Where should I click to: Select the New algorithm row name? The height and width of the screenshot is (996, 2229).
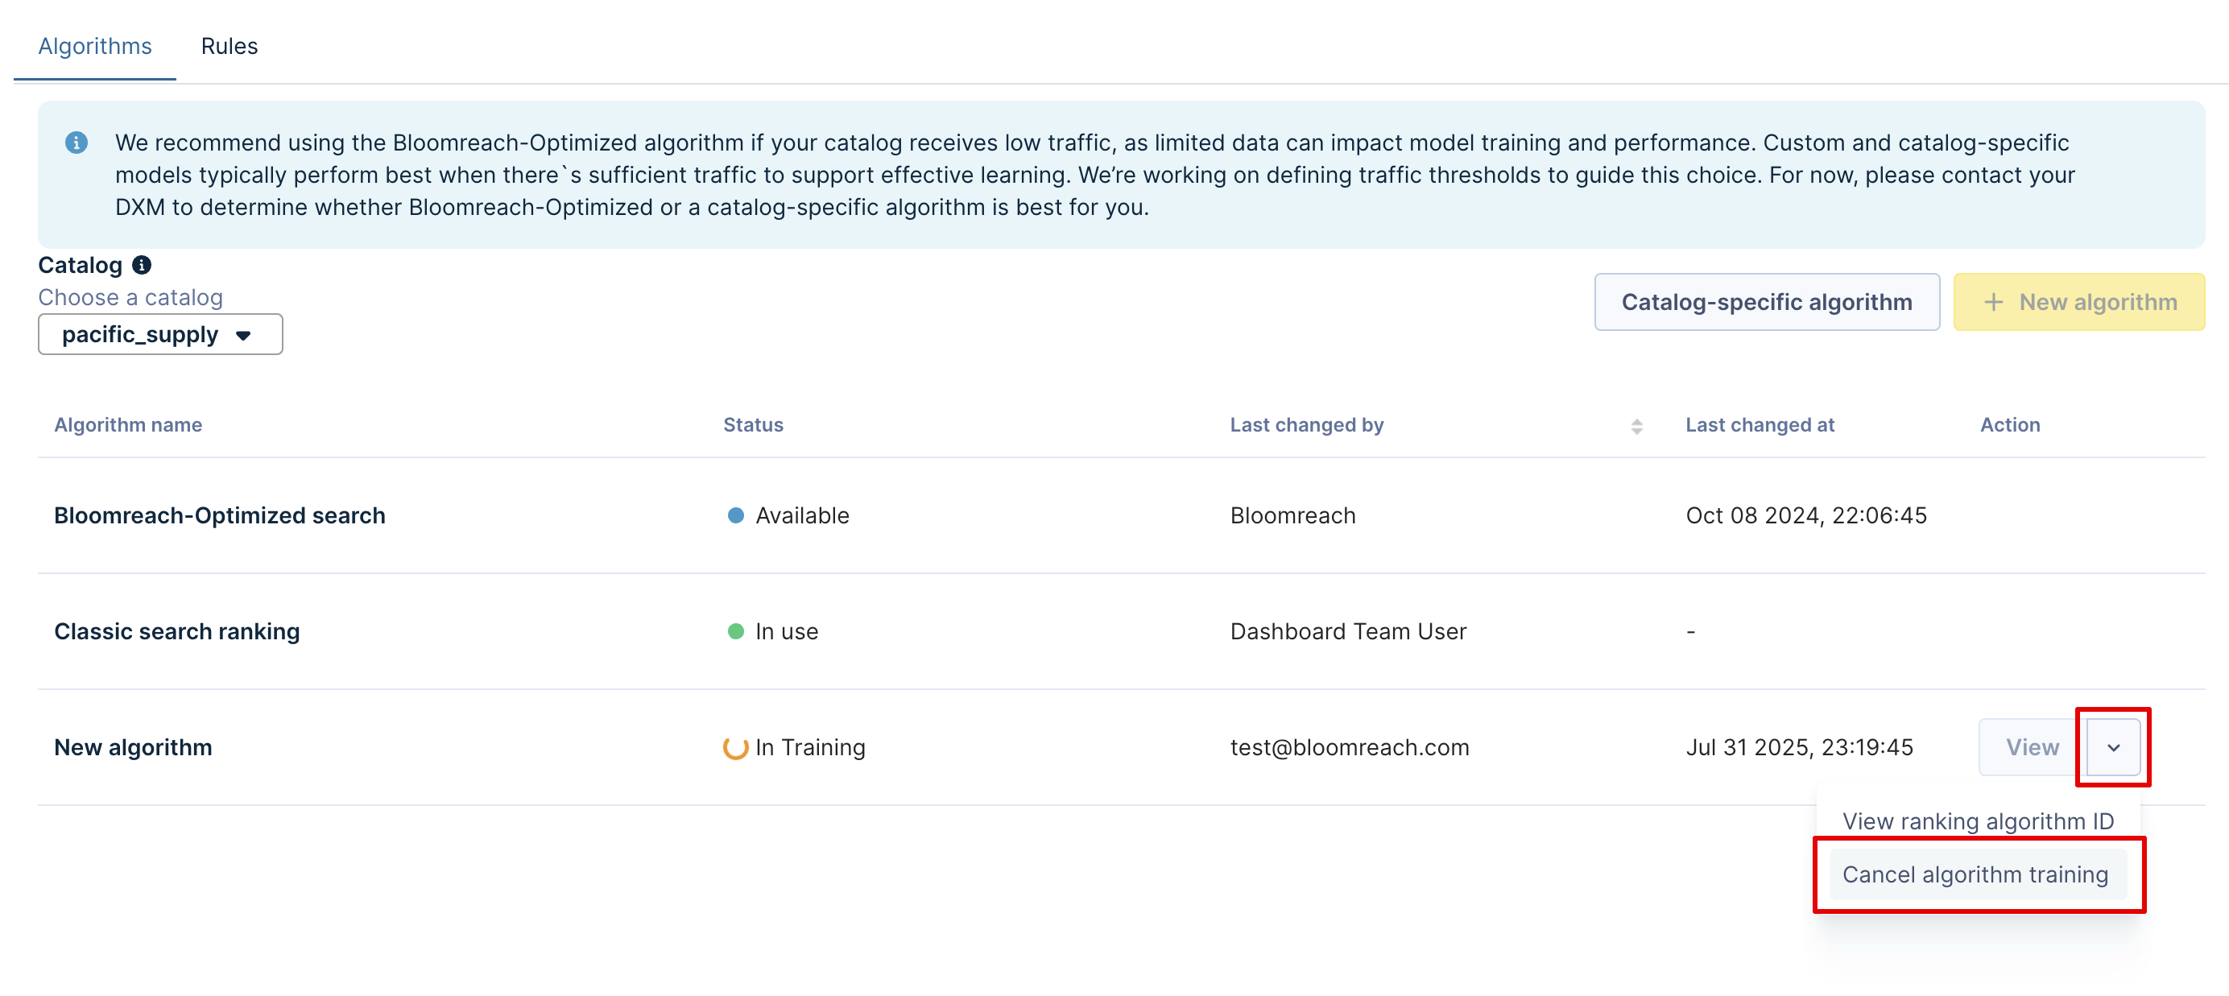(133, 746)
